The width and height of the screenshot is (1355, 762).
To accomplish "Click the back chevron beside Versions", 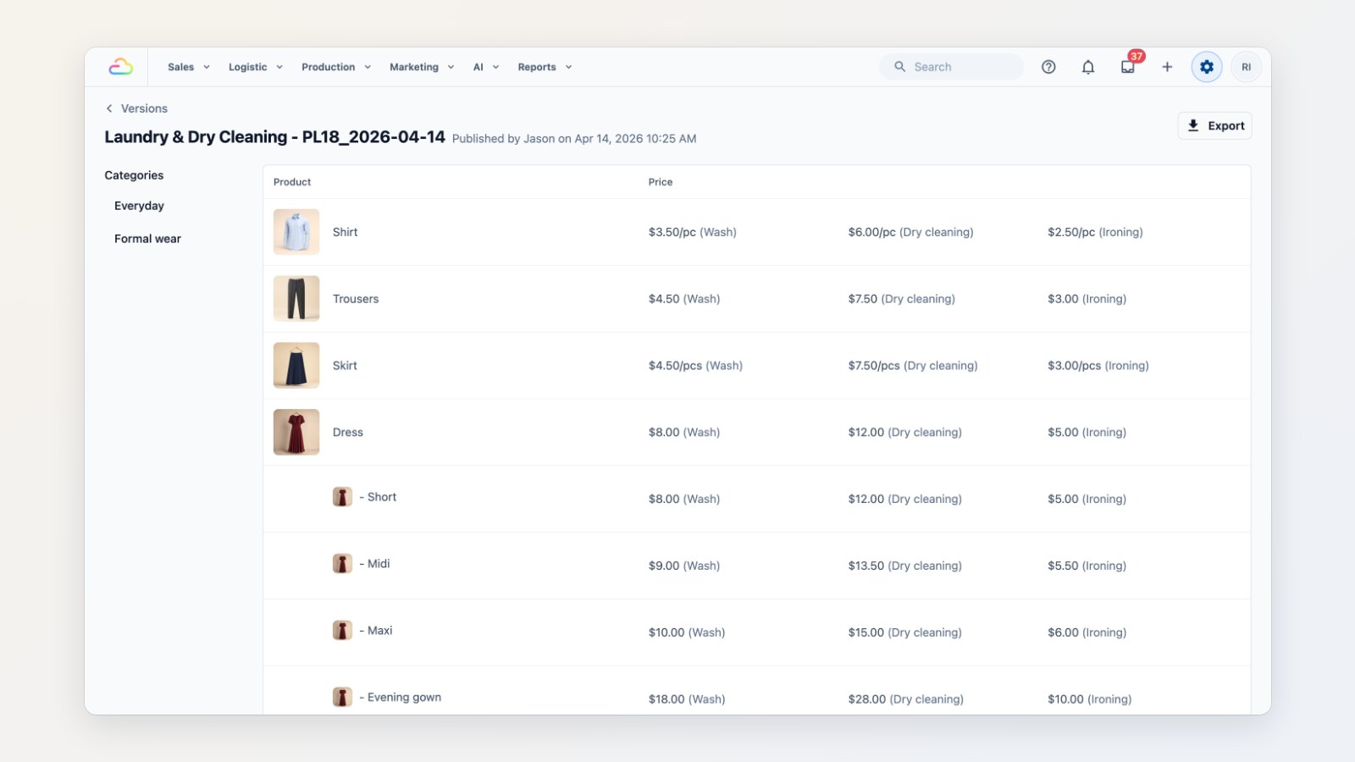I will point(109,108).
